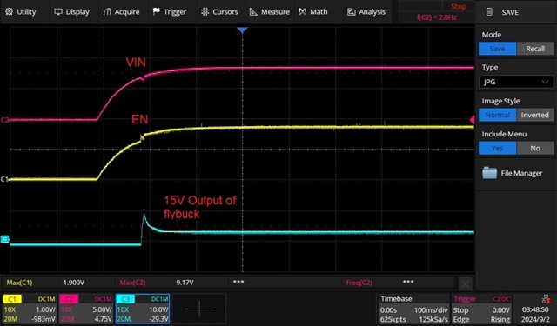This screenshot has width=557, height=326.
Task: Open the C3 channel settings box
Action: tap(143, 309)
